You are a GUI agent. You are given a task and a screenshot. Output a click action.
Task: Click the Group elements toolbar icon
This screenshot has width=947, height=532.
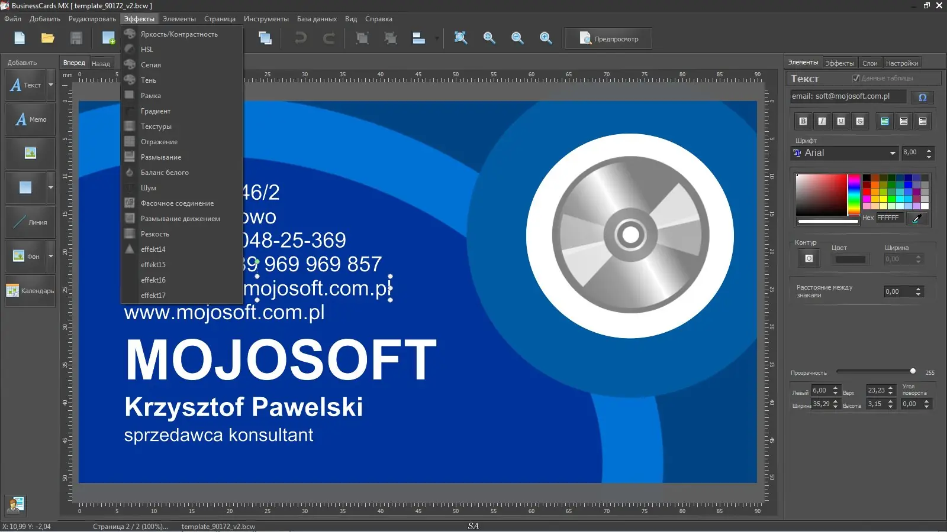pyautogui.click(x=362, y=38)
